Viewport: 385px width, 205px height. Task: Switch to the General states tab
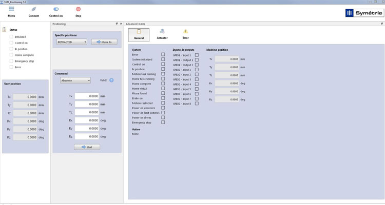139,34
